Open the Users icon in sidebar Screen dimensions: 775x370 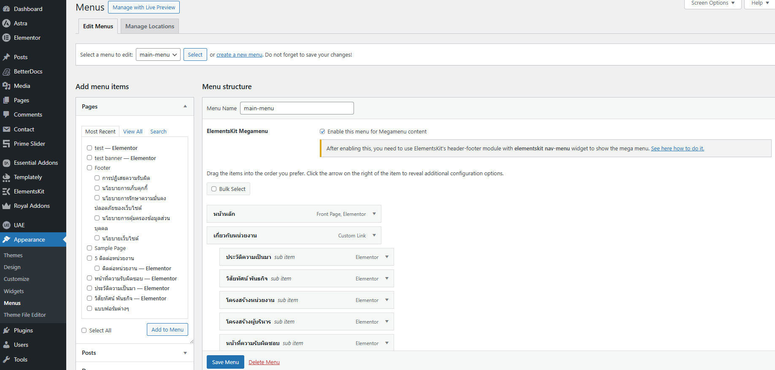click(6, 345)
